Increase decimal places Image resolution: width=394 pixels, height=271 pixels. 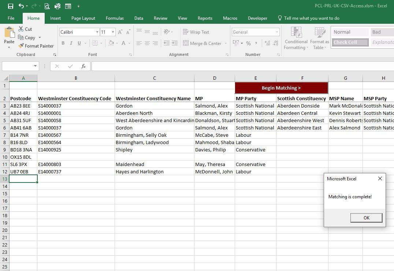[x=268, y=43]
